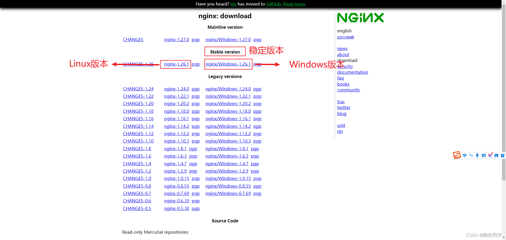Download nginx-1.12.2
The width and height of the screenshot is (506, 240).
pos(177,134)
